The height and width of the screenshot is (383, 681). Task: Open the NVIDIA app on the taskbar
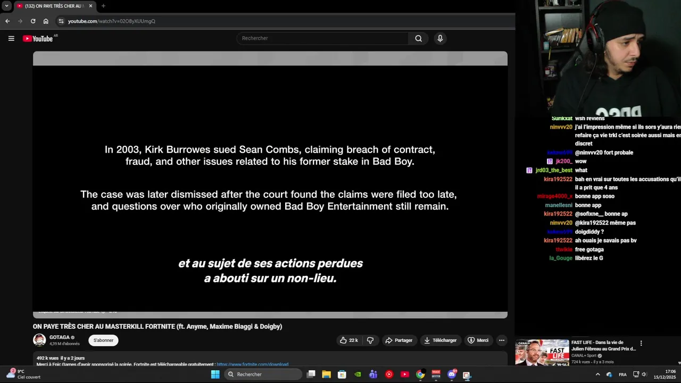click(358, 374)
